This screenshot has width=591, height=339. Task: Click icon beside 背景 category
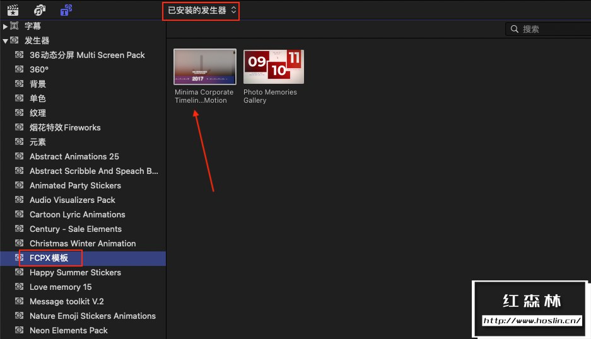click(x=19, y=84)
